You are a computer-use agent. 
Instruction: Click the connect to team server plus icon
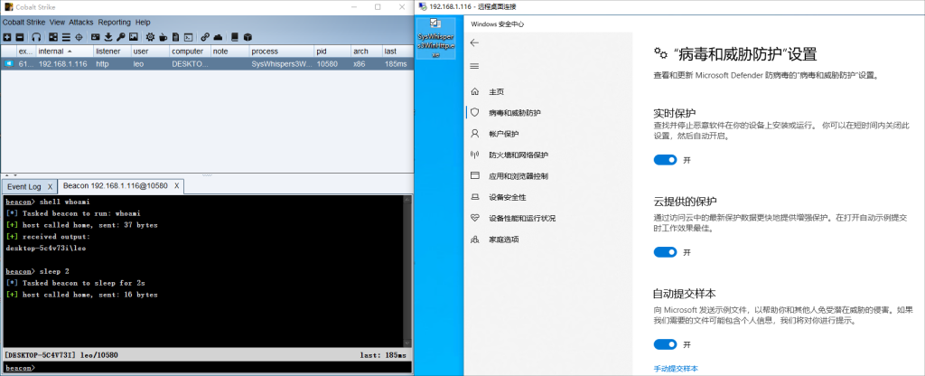(7, 37)
